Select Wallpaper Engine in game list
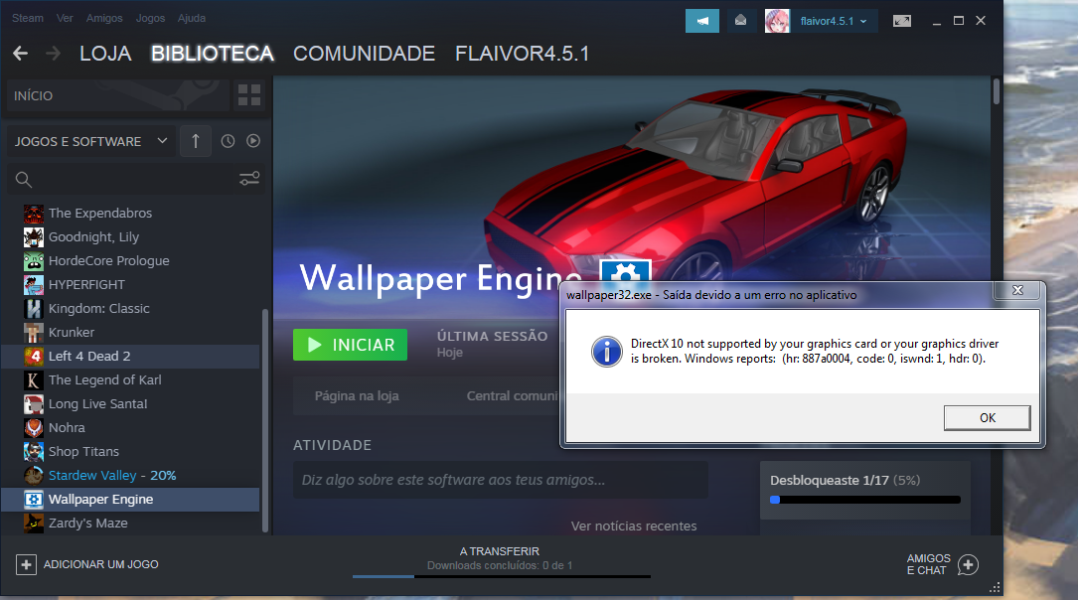The width and height of the screenshot is (1078, 600). point(130,500)
